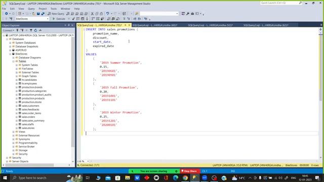Collapse the Tables folder node
Screen dimensions: 324x182
click(14, 61)
